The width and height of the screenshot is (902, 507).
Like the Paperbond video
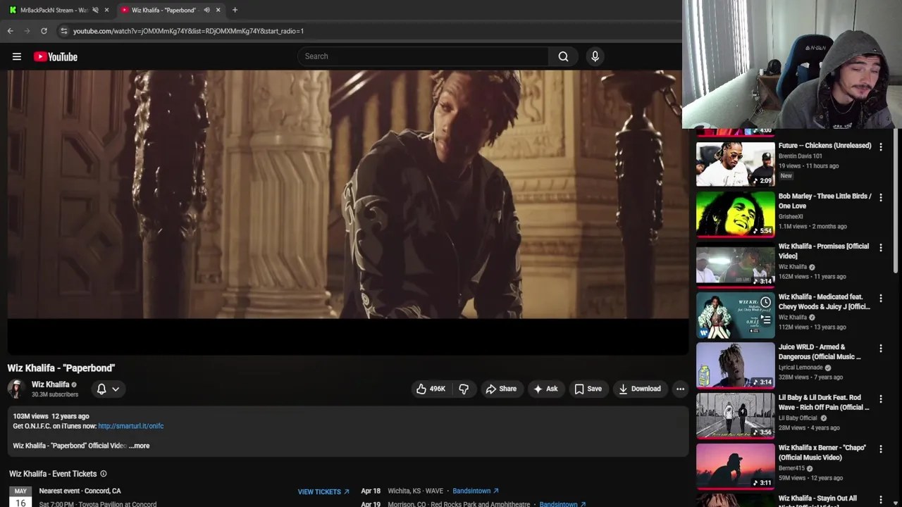tap(430, 389)
